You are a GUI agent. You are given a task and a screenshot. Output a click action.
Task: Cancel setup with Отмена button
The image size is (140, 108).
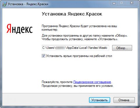(124, 100)
